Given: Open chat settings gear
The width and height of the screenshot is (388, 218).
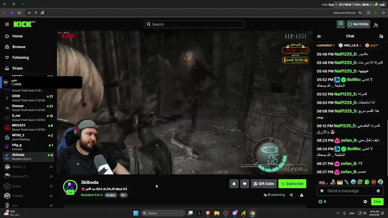Looking at the screenshot, I should tap(365, 202).
